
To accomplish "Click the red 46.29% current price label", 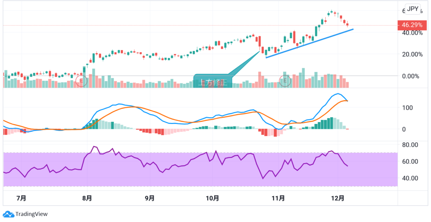I will pyautogui.click(x=411, y=25).
